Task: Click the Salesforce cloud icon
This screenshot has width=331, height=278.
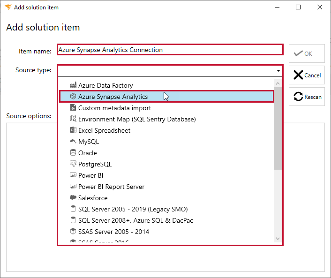Action: click(73, 197)
